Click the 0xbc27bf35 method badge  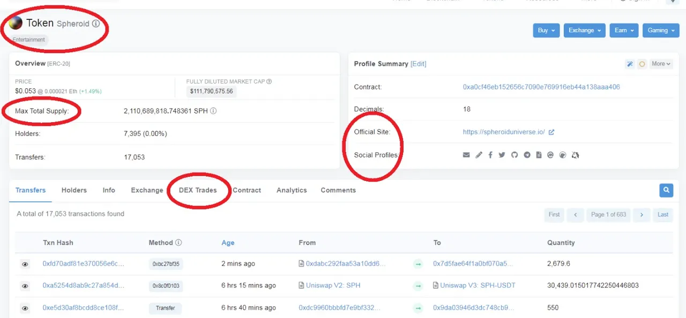click(166, 264)
